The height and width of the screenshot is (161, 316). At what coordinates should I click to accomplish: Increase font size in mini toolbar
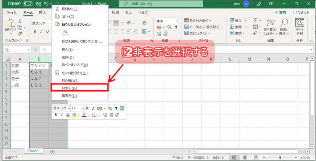87,108
